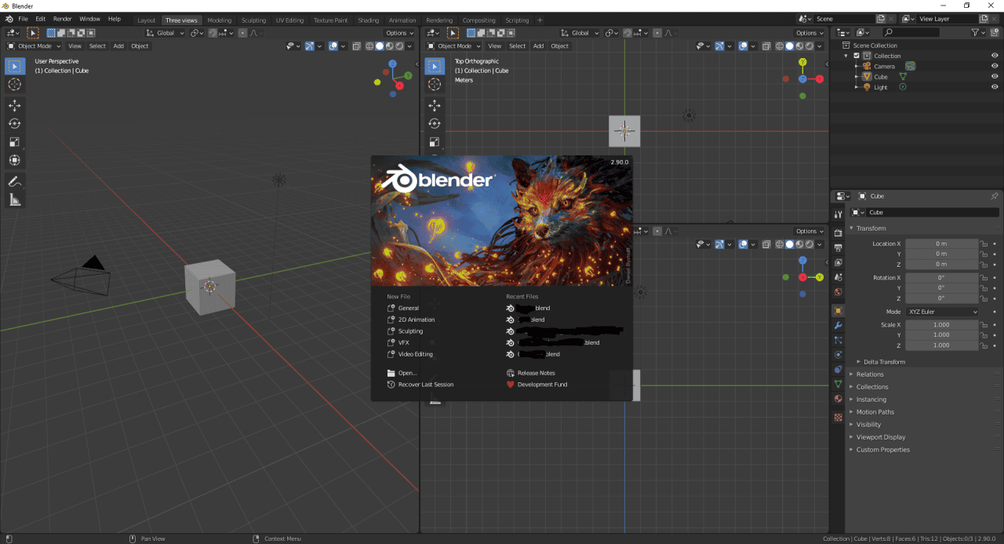Disable the Cube visibility in the Outliner
The width and height of the screenshot is (1004, 544).
[995, 76]
